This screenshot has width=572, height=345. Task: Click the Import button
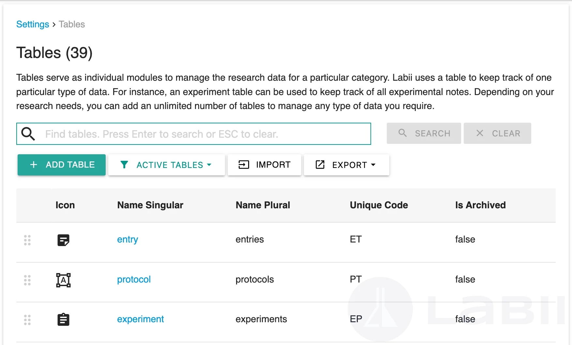[264, 165]
